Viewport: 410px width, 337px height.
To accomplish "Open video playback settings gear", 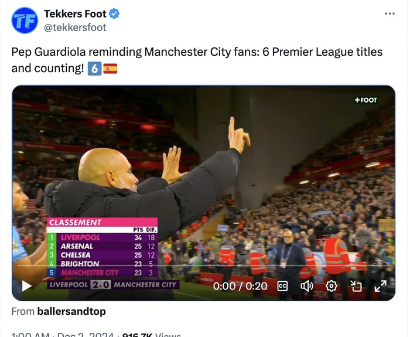I will click(332, 286).
